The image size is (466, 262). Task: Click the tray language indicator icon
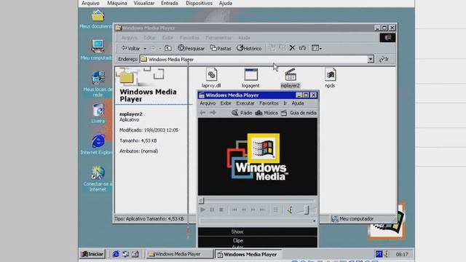click(379, 254)
